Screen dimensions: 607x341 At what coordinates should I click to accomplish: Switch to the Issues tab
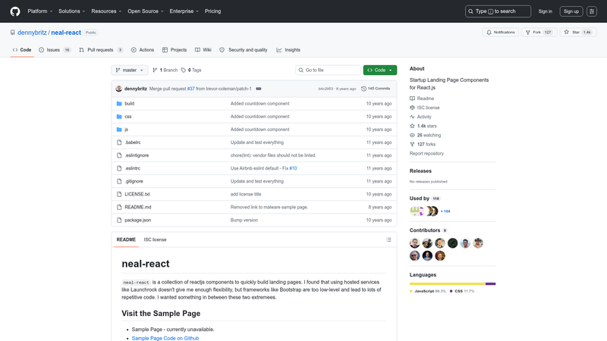[55, 50]
